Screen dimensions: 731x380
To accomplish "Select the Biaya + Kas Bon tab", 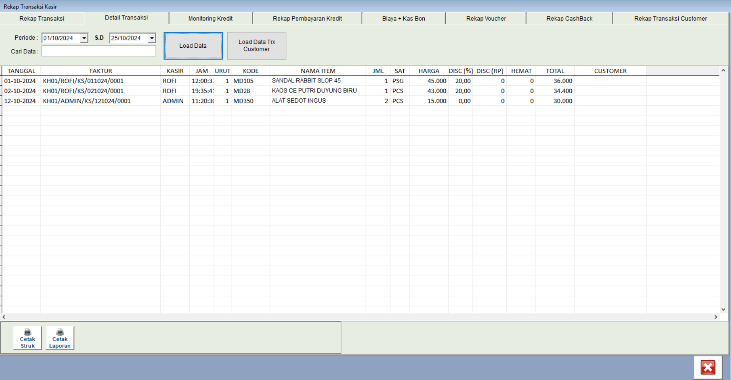I will 403,18.
